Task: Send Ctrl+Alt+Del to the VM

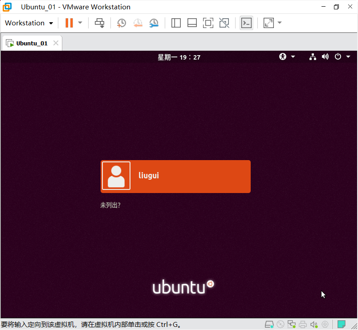Action: pos(100,23)
